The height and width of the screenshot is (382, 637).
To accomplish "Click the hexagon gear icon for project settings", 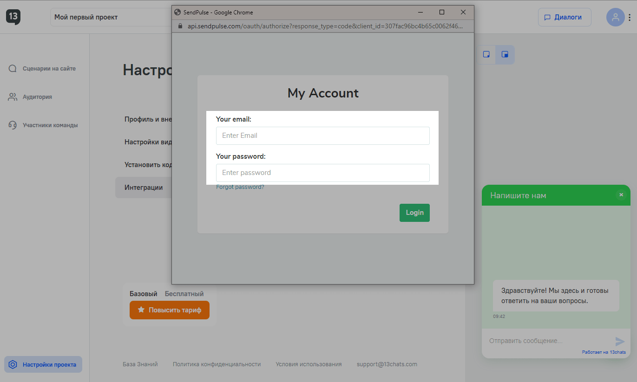I will [x=13, y=364].
